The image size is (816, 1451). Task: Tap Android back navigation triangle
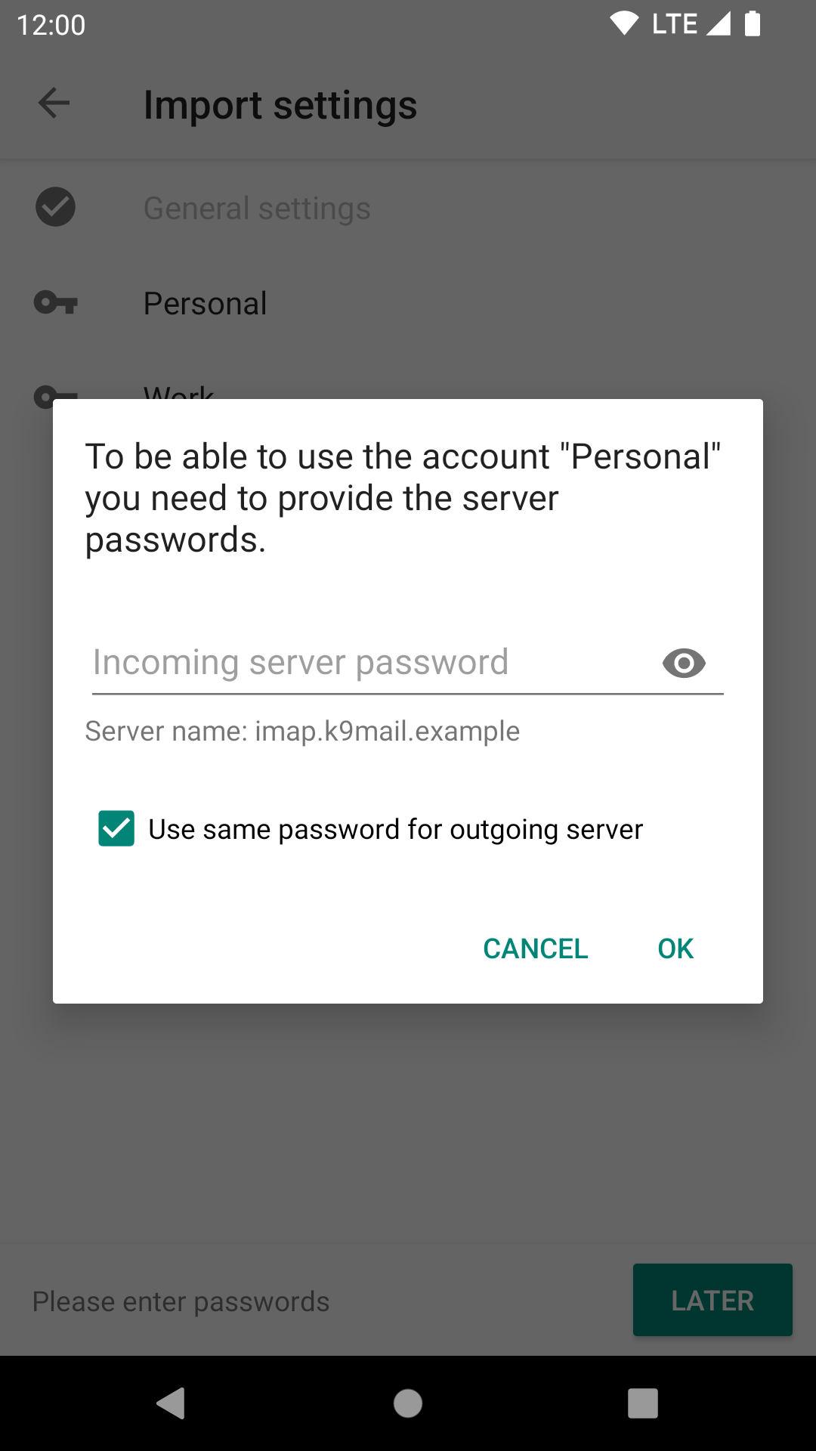(171, 1403)
